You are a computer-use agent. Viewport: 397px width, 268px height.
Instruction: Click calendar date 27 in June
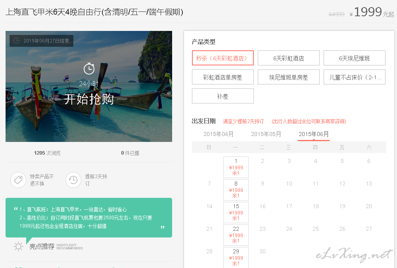(x=369, y=229)
